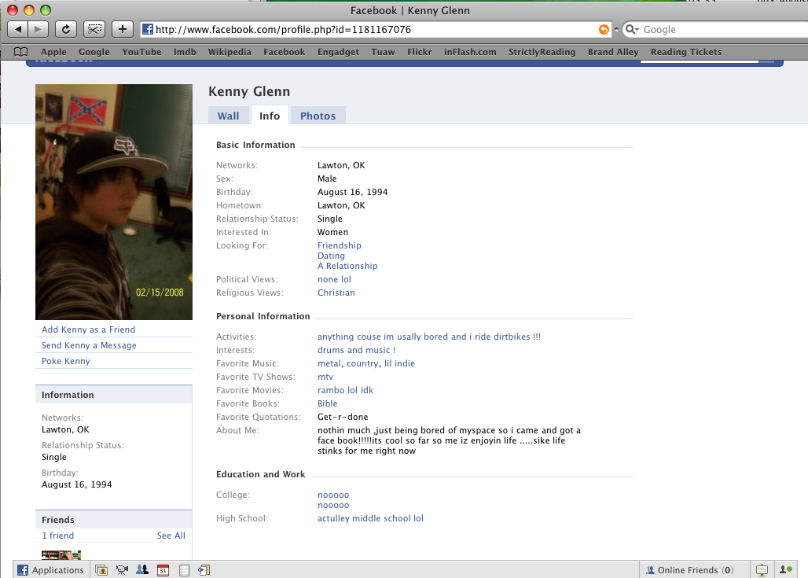Click the chat status person icon
The image size is (808, 578).
(x=786, y=570)
